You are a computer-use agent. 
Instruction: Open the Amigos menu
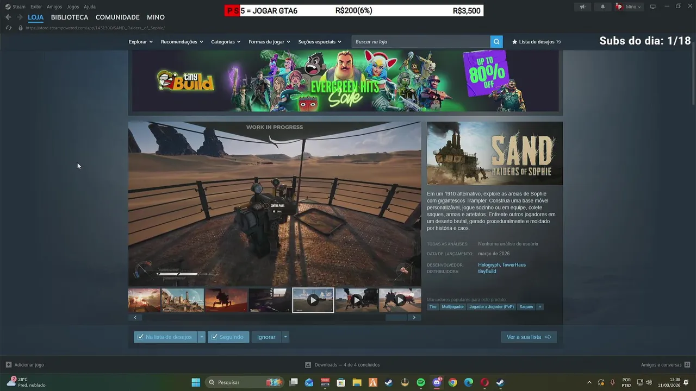[x=54, y=7]
